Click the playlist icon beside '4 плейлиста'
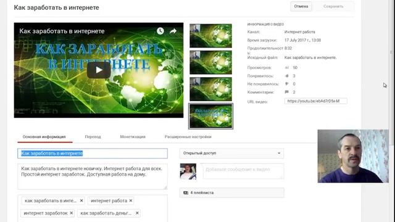Screen dimensions: 395x222 (186, 192)
